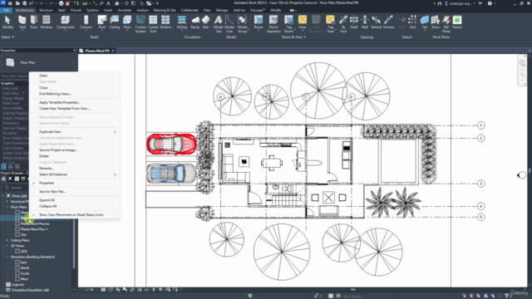Select the Mullion tool
Image resolution: width=532 pixels, height=299 pixels.
point(165,22)
